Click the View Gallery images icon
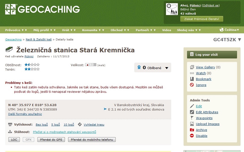The width and height of the screenshot is (244, 152). tap(192, 67)
